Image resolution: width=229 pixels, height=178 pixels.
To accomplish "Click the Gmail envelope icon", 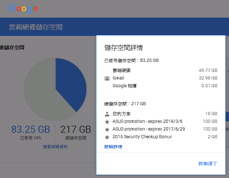I will [x=107, y=79].
